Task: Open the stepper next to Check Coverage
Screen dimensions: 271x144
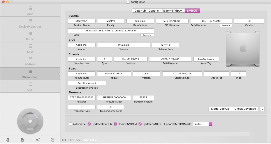Action: (262, 109)
